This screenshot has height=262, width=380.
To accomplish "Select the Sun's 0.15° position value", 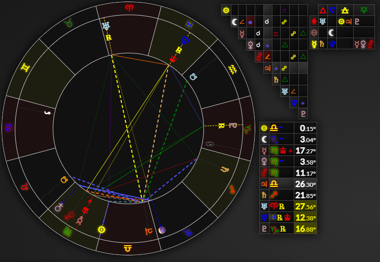I will click(308, 128).
